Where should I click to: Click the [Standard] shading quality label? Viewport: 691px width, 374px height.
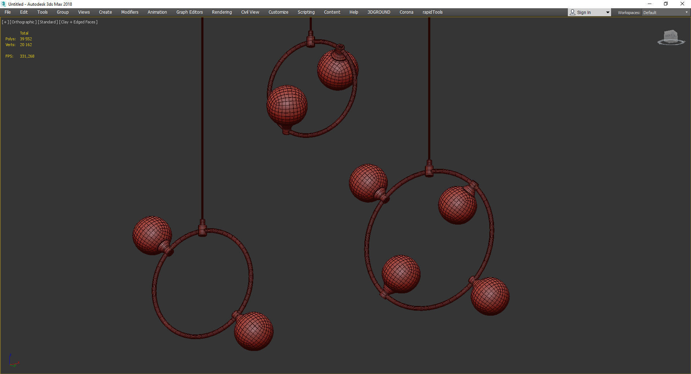(x=48, y=22)
